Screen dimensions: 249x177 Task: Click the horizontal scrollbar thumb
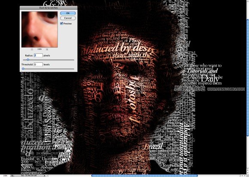tap(145, 176)
